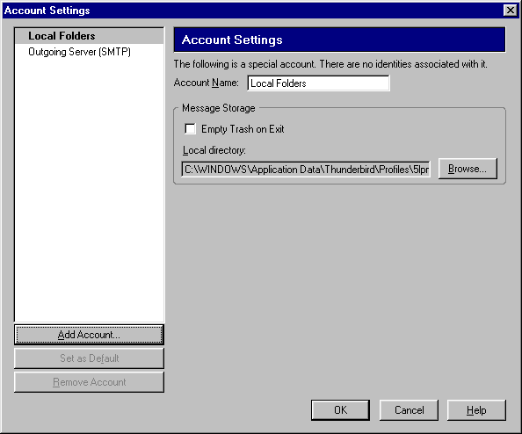This screenshot has width=522, height=434.
Task: Browse for a local directory
Action: 468,169
